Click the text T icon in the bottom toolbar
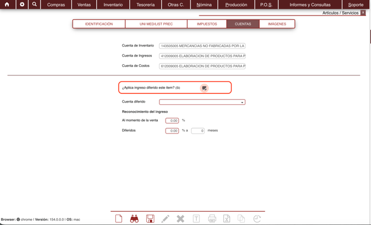Viewport: 371px width, 225px height. pos(196,218)
